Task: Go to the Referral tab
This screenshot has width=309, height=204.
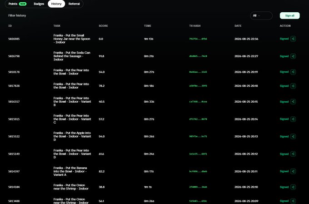Action: click(x=74, y=4)
